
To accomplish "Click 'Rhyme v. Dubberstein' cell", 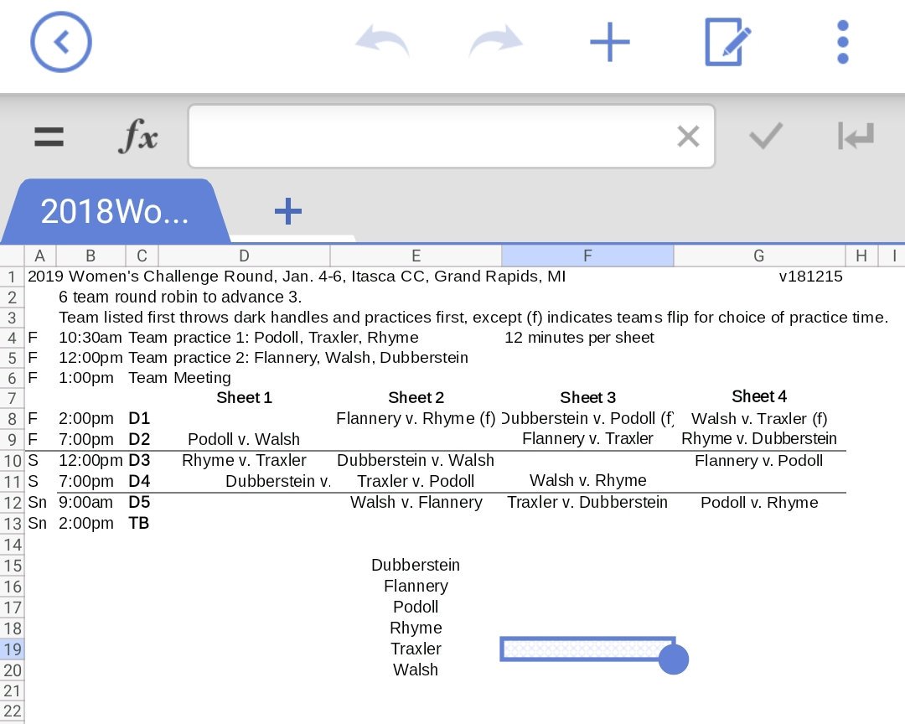I will pyautogui.click(x=759, y=439).
